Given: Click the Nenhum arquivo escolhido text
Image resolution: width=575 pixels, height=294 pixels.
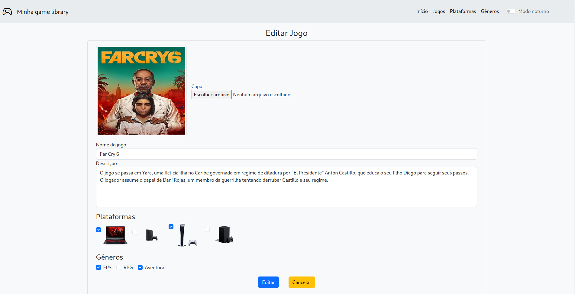Looking at the screenshot, I should coord(262,94).
